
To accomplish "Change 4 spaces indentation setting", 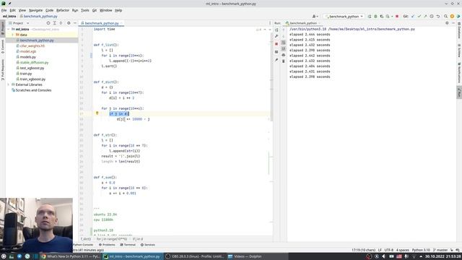I will pyautogui.click(x=403, y=250).
